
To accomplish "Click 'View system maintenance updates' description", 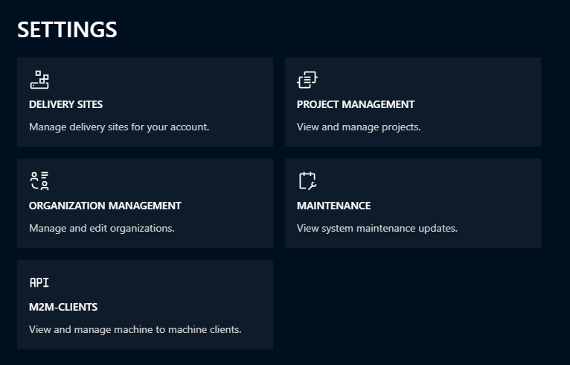I will pos(377,228).
